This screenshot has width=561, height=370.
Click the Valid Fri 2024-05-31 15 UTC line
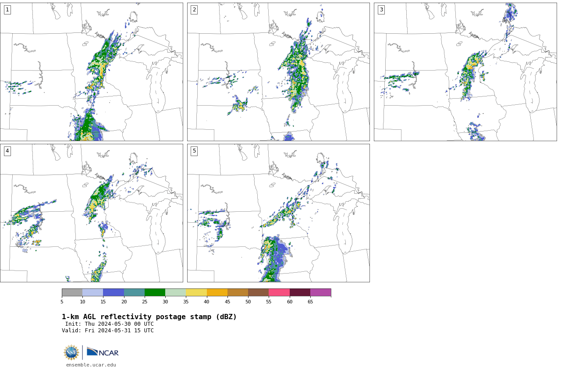tap(108, 331)
